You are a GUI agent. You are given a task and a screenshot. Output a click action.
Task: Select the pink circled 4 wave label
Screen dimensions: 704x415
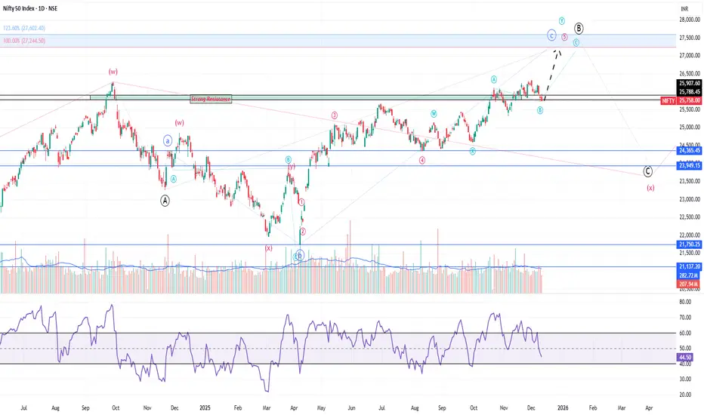(422, 160)
